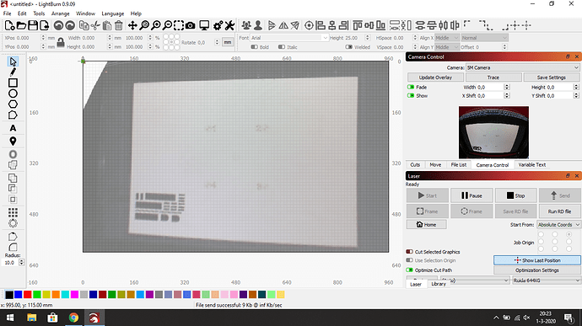This screenshot has width=582, height=326.
Task: Switch to the Variable Text tab
Action: [x=532, y=164]
